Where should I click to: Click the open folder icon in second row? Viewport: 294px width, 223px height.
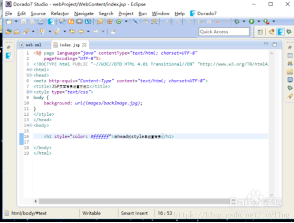click(x=17, y=32)
